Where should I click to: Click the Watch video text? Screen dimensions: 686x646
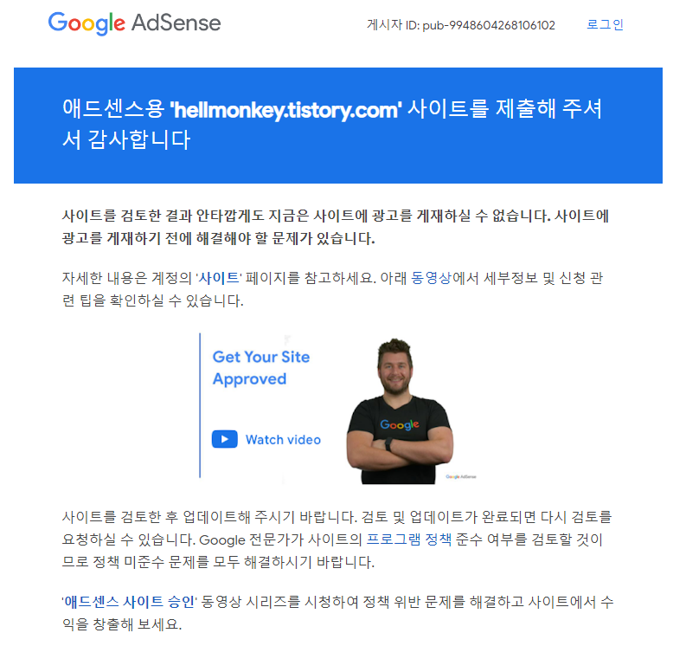pyautogui.click(x=283, y=439)
